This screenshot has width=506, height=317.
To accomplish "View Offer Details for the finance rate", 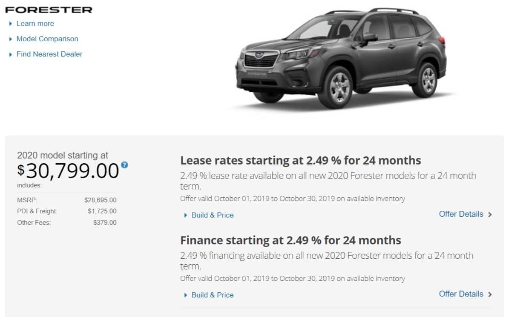I will coord(461,294).
